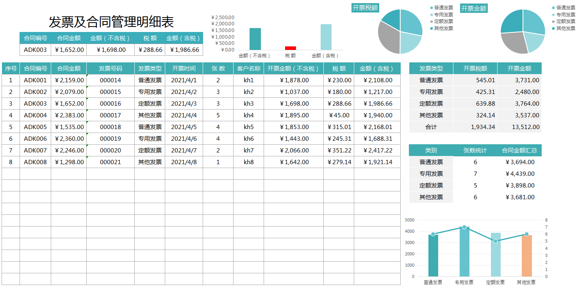Click the line marker above 专用发票 in bottom chart
Image resolution: width=578 pixels, height=301 pixels.
point(464,227)
